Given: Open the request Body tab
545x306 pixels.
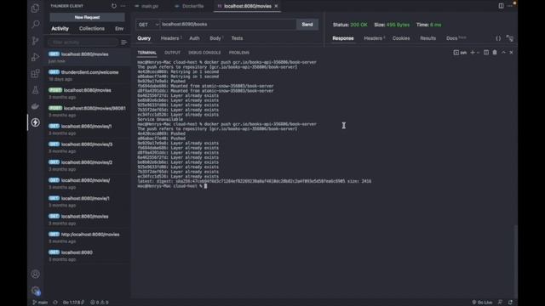Looking at the screenshot, I should click(216, 38).
